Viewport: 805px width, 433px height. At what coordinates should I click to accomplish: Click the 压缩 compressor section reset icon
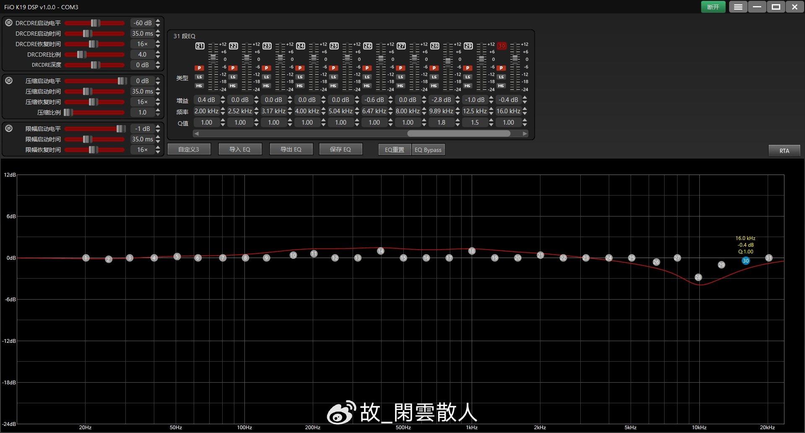coord(8,81)
